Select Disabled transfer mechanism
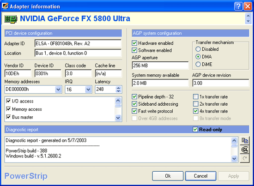Image resolution: width=254 pixels, height=186 pixels. [198, 49]
